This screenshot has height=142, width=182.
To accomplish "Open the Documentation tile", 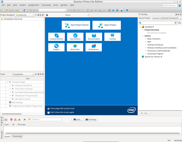I will [x=94, y=37].
